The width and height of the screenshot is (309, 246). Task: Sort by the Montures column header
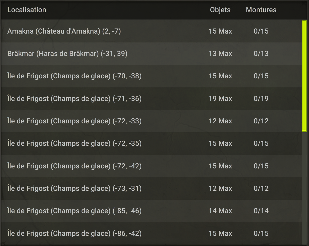[x=261, y=10]
